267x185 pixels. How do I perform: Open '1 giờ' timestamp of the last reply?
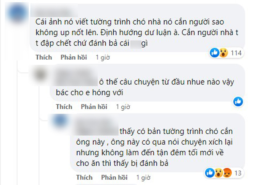click(x=143, y=178)
